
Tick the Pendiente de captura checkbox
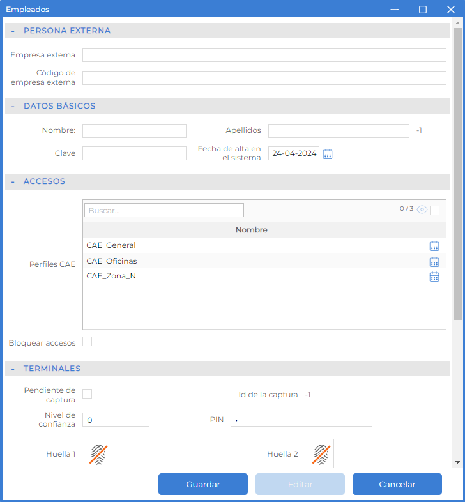coord(87,394)
